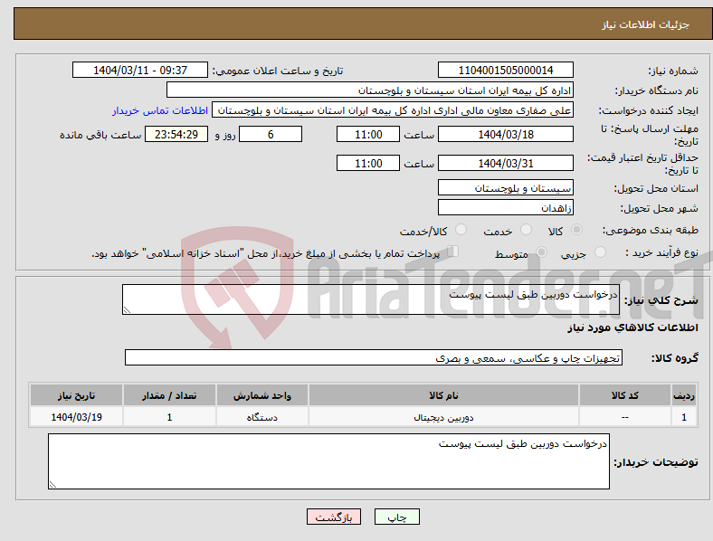Screen dimensions: 713x541
Task: Select the کالا radio button
Action: 576,230
